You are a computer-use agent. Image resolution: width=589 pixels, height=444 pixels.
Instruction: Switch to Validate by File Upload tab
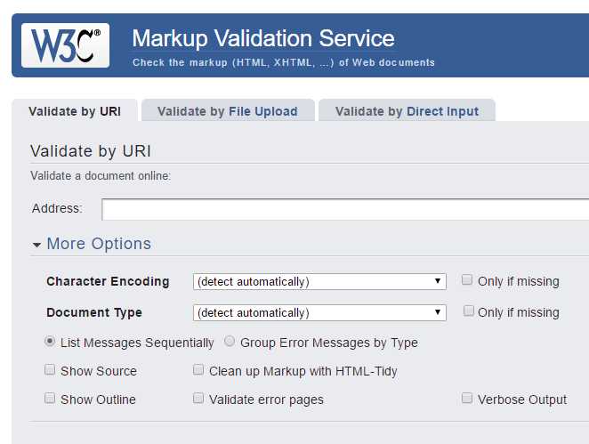(x=228, y=111)
